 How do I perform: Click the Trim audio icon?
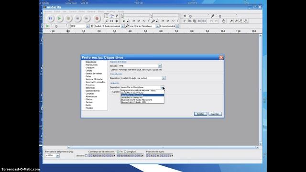(199, 21)
